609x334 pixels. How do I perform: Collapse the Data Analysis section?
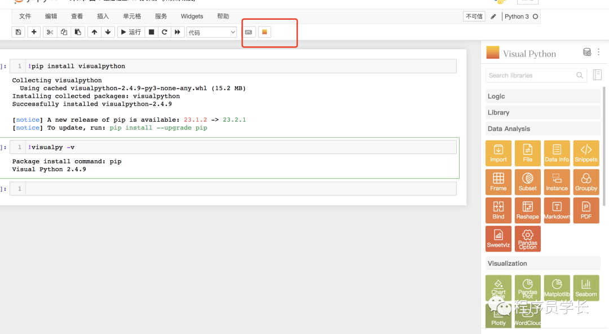pyautogui.click(x=542, y=129)
